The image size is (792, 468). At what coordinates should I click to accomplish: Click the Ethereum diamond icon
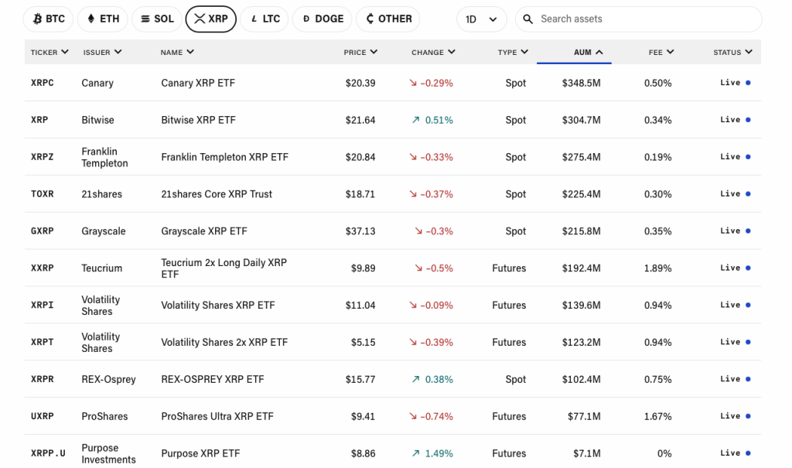point(90,19)
